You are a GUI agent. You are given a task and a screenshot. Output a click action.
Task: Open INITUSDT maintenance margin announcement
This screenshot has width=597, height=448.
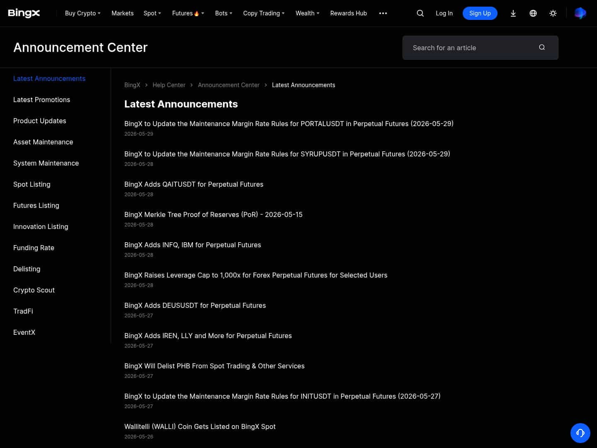click(x=282, y=396)
